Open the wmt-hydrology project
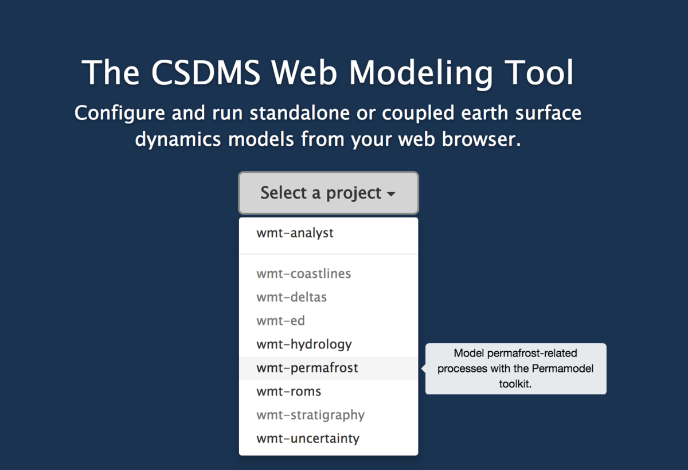Viewport: 688px width, 470px height. pos(304,344)
